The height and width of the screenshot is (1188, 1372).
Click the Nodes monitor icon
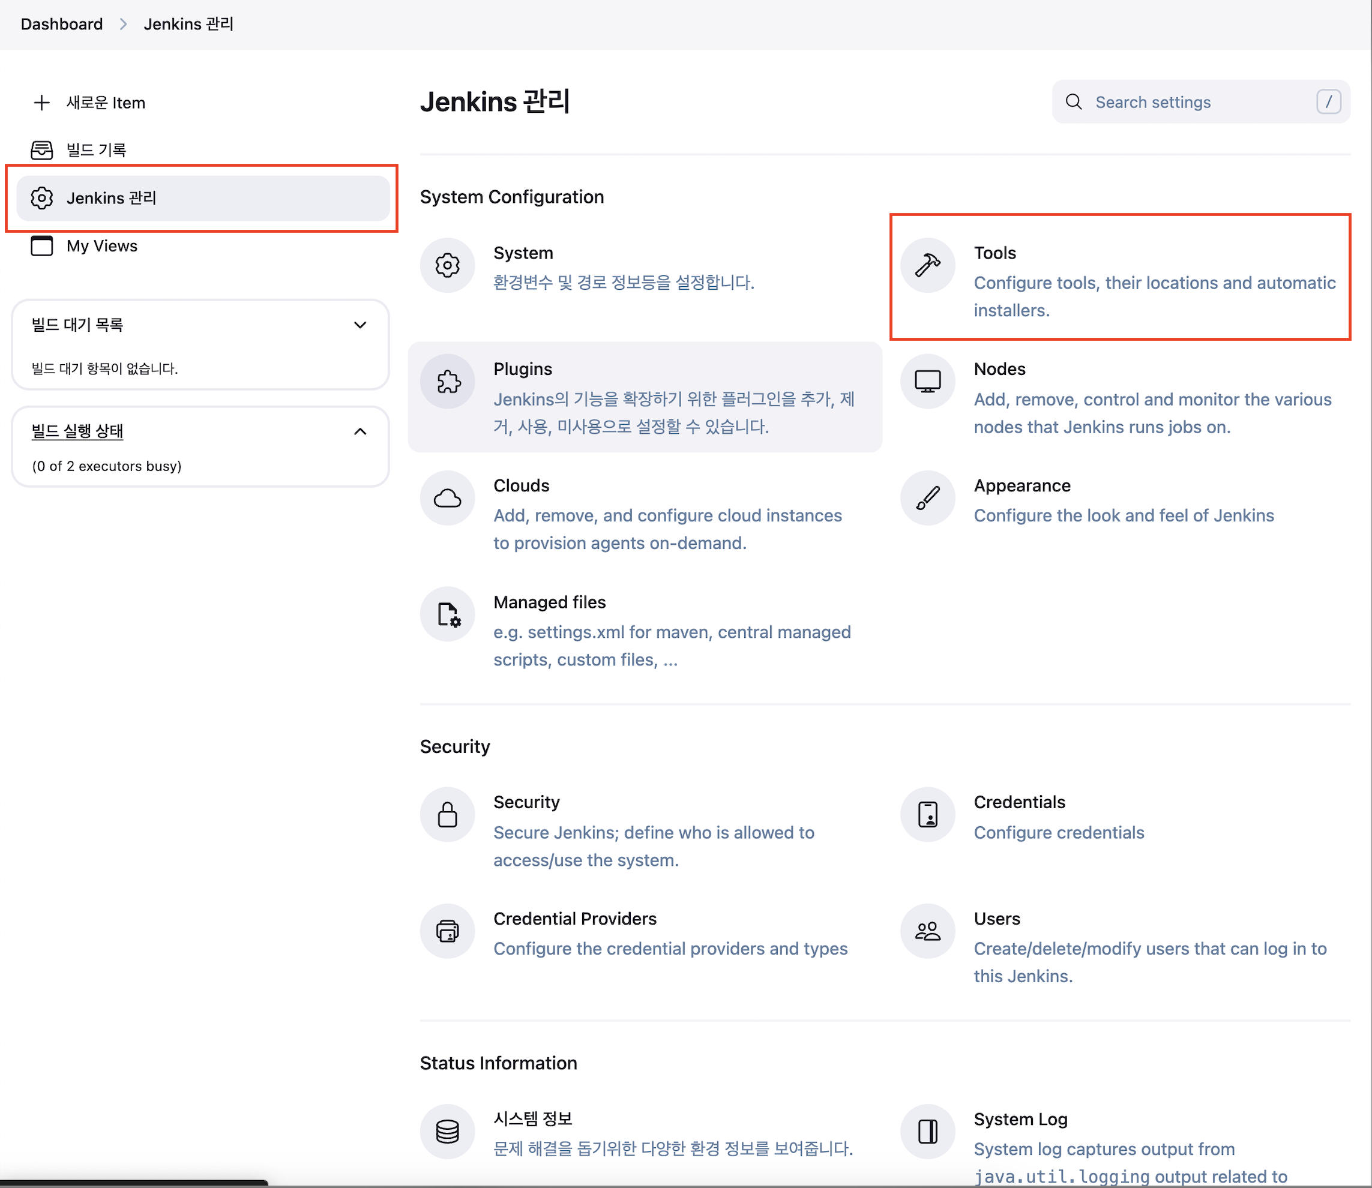coord(927,381)
